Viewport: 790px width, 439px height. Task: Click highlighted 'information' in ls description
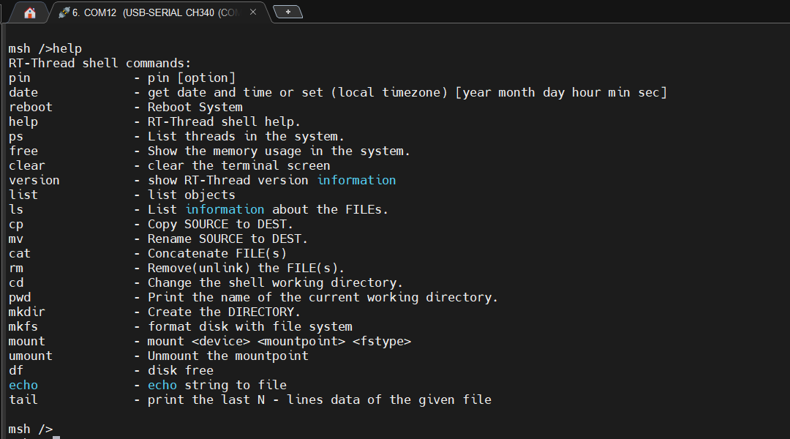point(225,209)
